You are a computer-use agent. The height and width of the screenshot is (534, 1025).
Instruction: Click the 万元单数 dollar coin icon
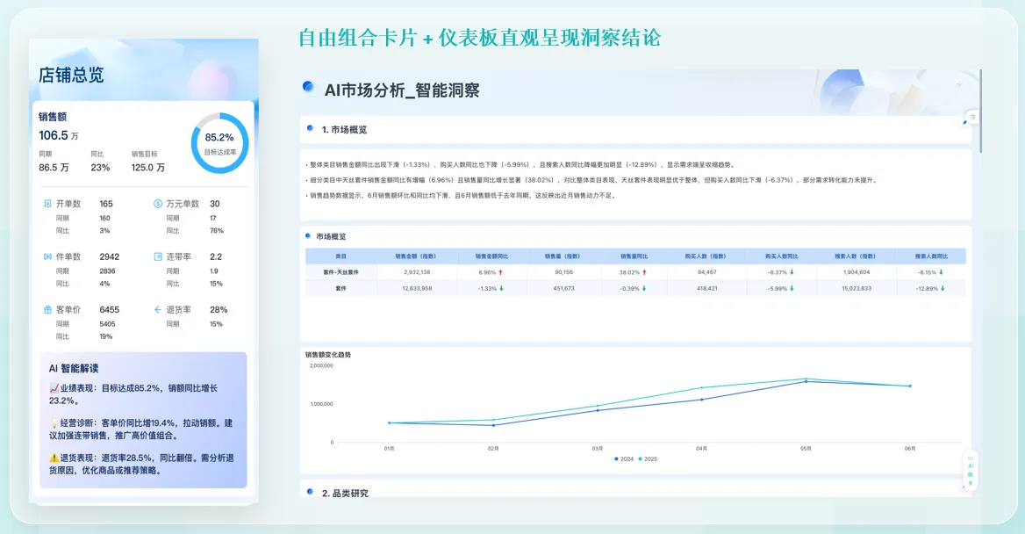pyautogui.click(x=158, y=204)
